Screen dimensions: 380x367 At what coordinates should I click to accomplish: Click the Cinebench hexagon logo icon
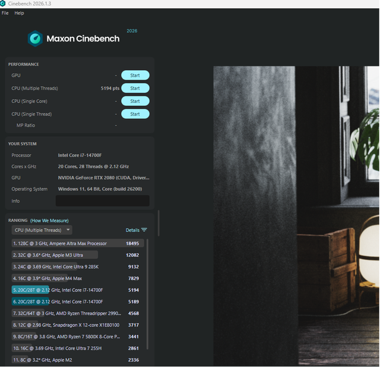(x=36, y=38)
